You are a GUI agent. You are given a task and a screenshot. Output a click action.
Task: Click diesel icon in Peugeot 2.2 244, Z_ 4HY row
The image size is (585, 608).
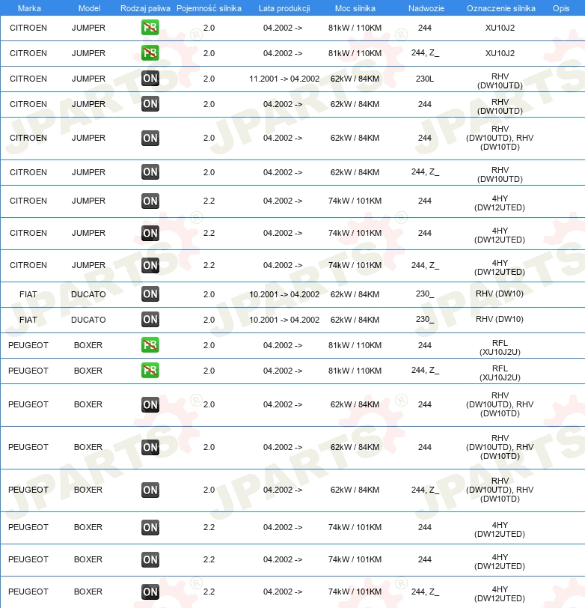pyautogui.click(x=150, y=592)
